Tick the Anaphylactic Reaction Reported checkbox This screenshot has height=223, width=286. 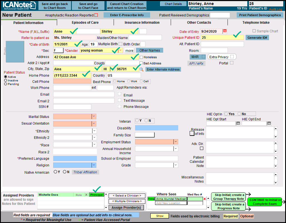pos(96,15)
